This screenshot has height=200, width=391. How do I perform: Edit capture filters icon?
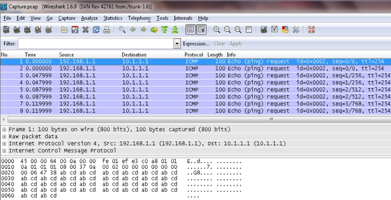264,30
